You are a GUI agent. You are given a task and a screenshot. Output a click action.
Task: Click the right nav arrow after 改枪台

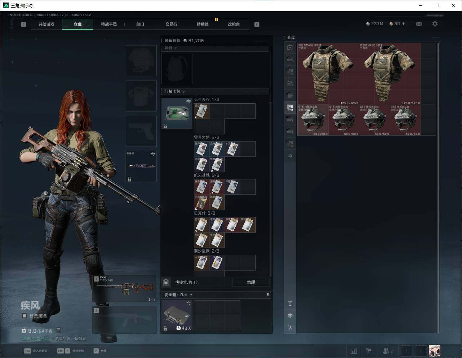tap(257, 25)
